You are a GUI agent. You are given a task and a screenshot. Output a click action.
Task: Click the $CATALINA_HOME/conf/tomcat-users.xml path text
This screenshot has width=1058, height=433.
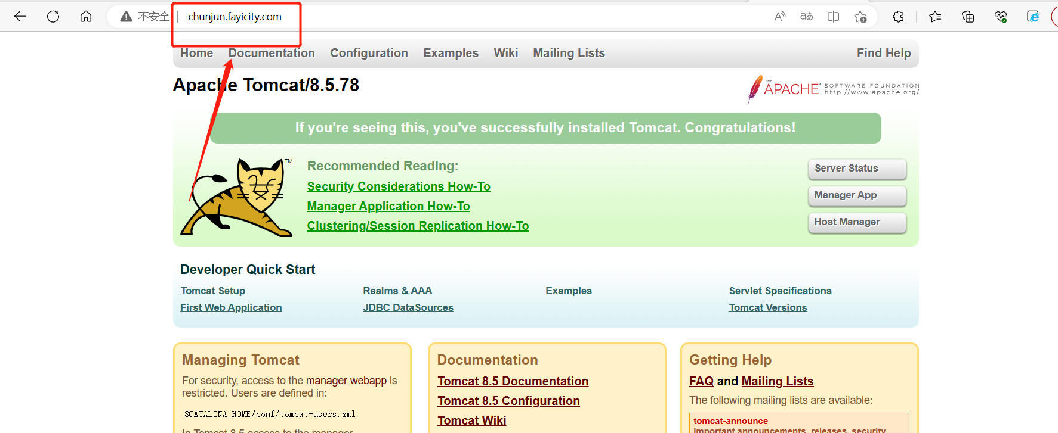[270, 414]
